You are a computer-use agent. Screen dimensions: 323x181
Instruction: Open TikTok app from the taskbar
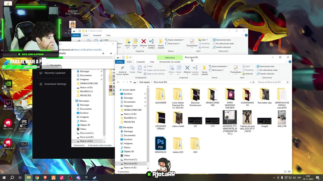click(62, 178)
